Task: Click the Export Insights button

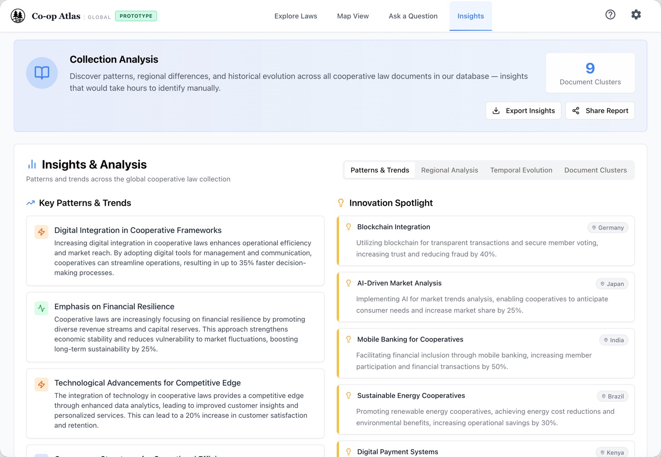Action: [523, 110]
